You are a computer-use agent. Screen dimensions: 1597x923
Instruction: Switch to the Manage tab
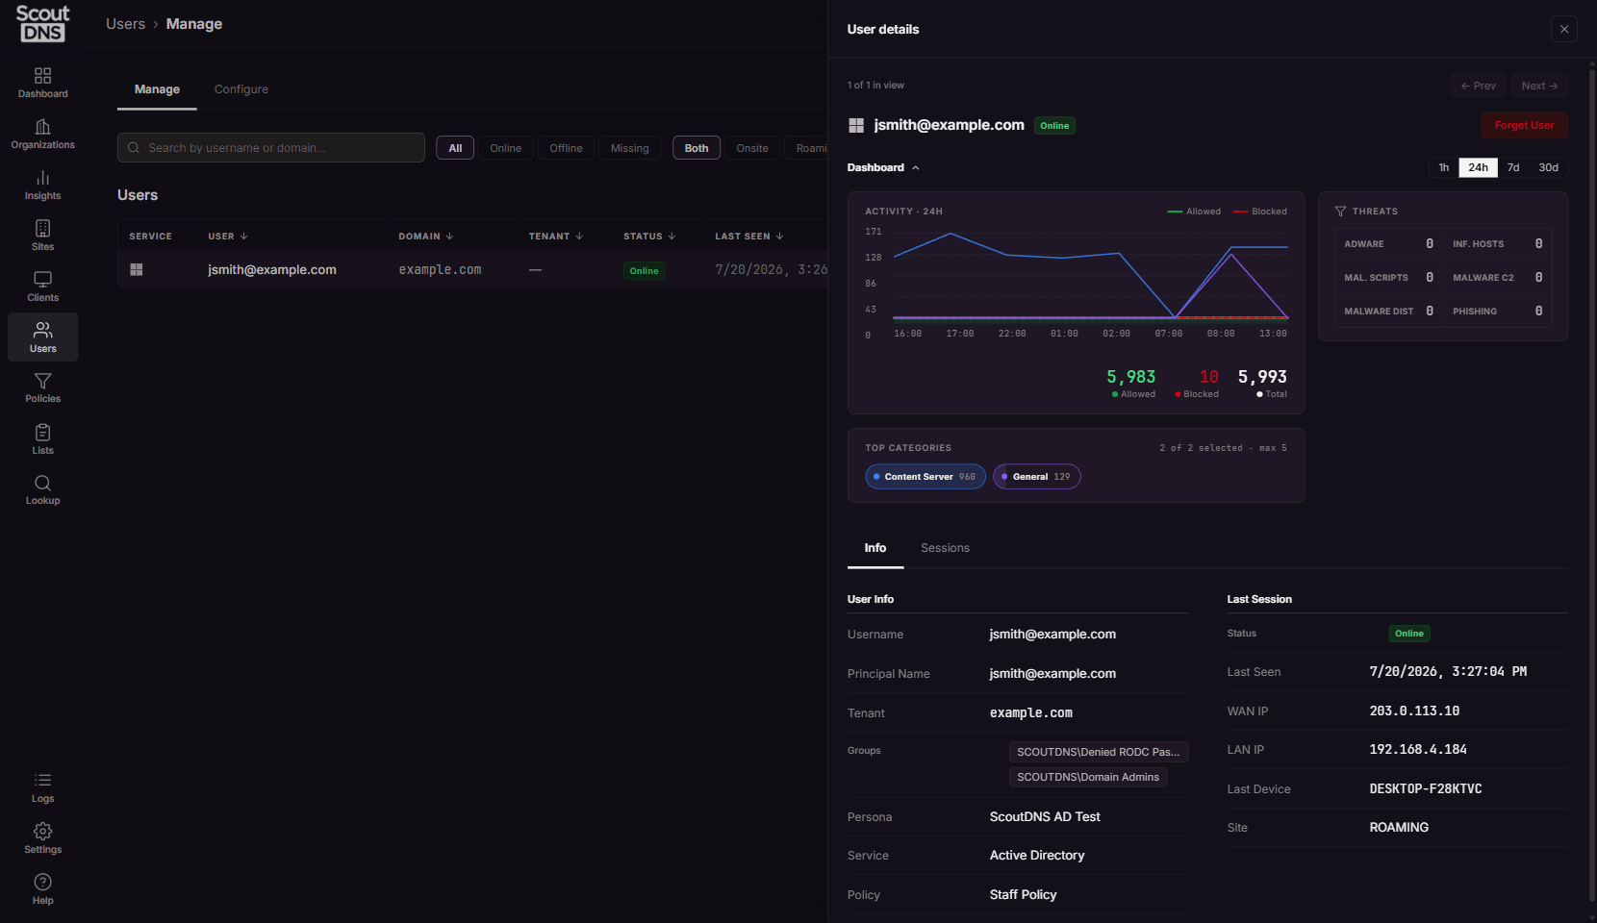157,89
